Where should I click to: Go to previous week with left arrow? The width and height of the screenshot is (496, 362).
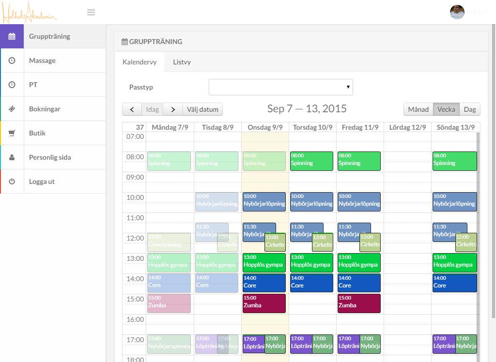(x=132, y=109)
